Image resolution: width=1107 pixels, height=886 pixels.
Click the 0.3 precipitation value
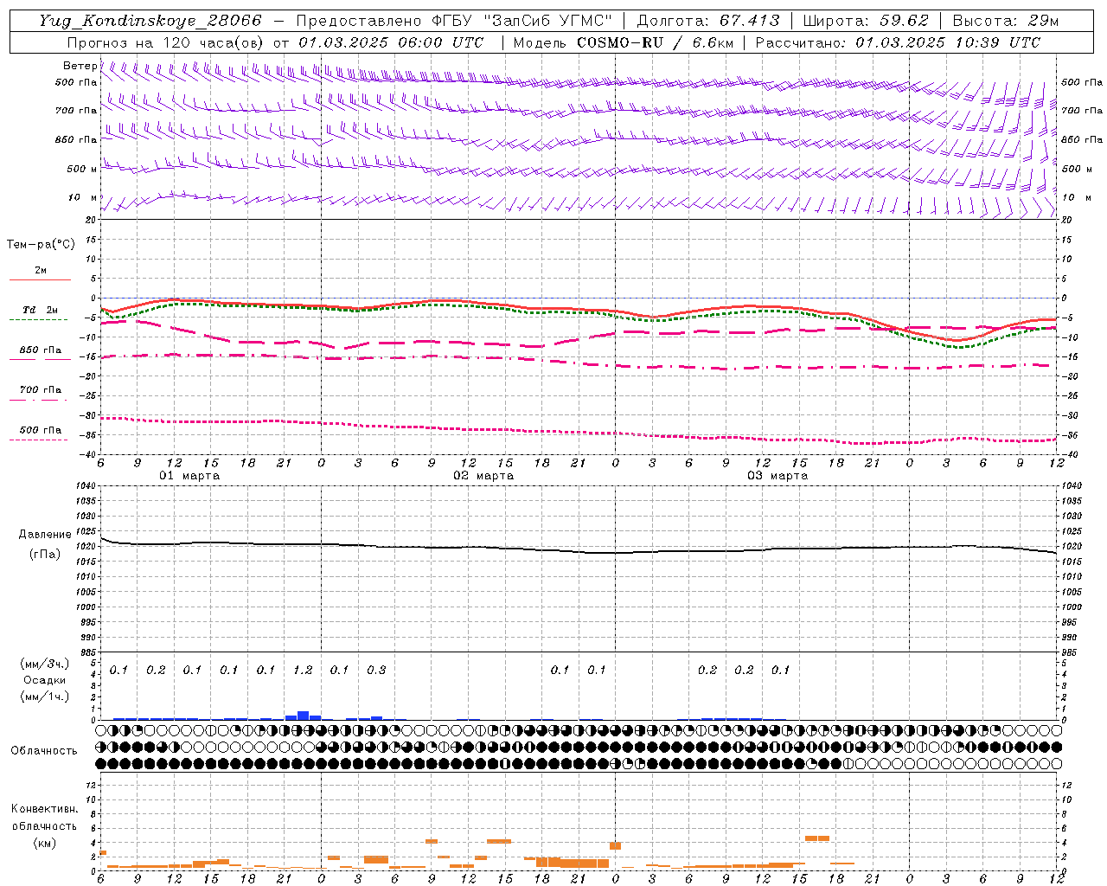(x=376, y=670)
